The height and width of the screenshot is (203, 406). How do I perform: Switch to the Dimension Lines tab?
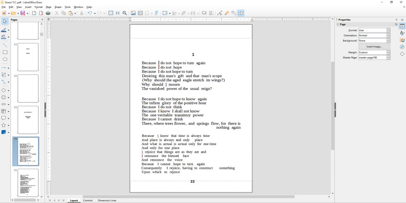coord(107,201)
